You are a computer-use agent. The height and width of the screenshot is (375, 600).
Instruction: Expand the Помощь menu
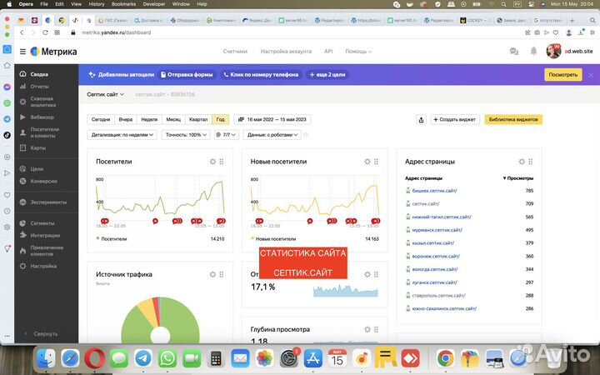pyautogui.click(x=358, y=52)
